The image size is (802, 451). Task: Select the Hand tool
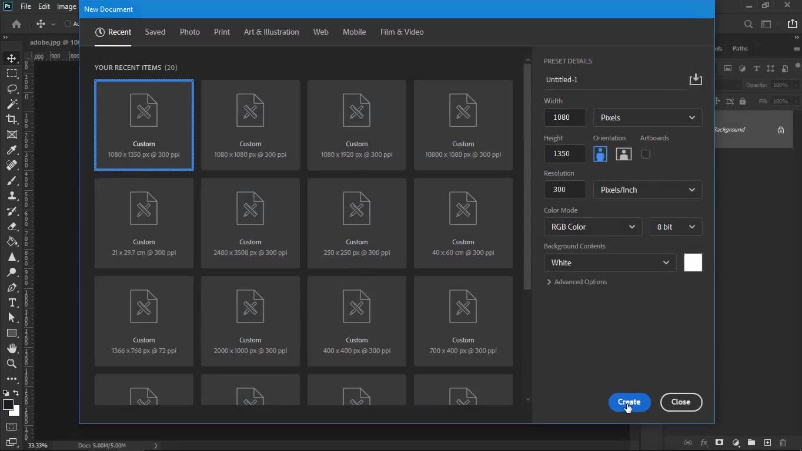pyautogui.click(x=12, y=348)
